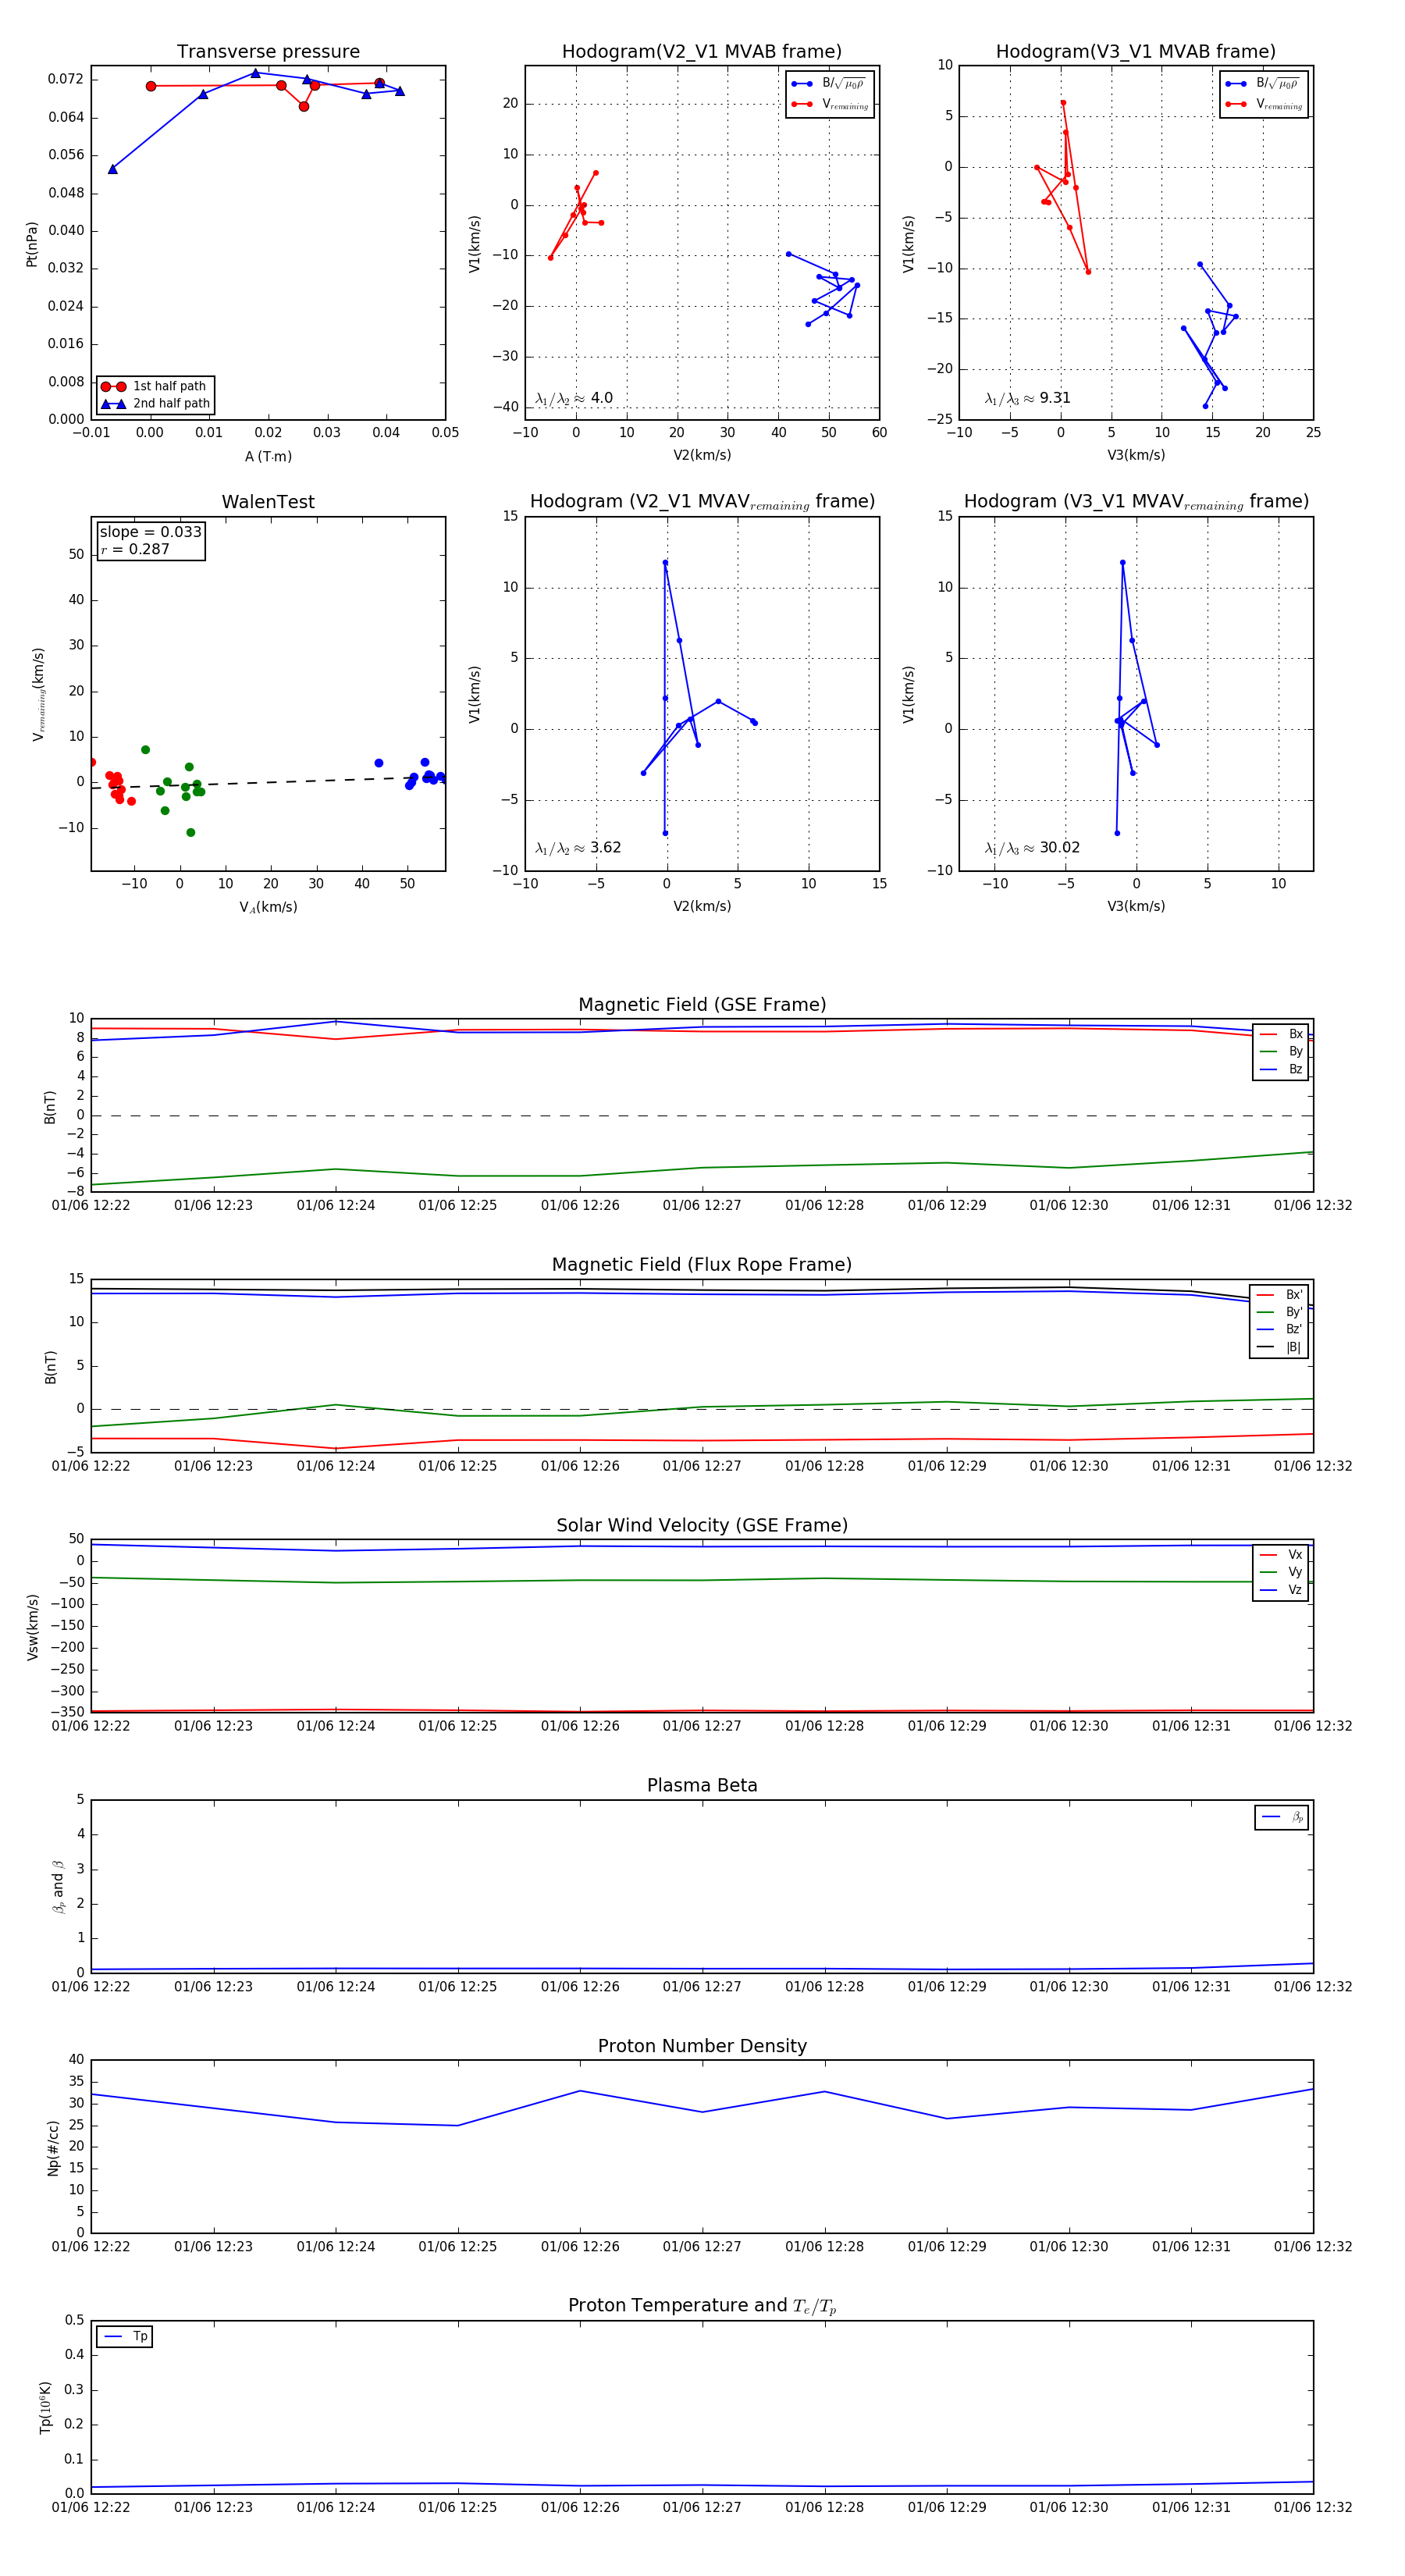Click the Bx legend entry in GSE magnetic field plot
1405x2576 pixels.
tap(1281, 1034)
